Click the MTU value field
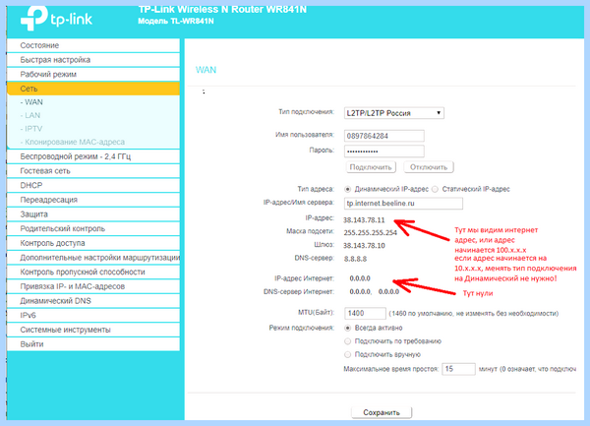 click(x=365, y=313)
